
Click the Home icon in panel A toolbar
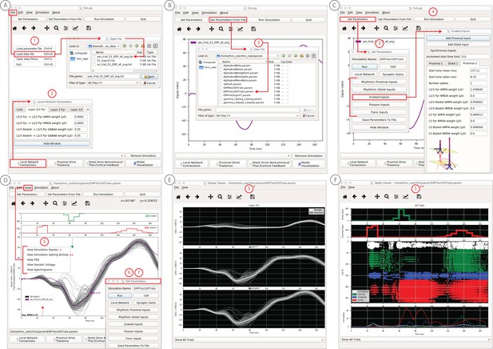14,28
